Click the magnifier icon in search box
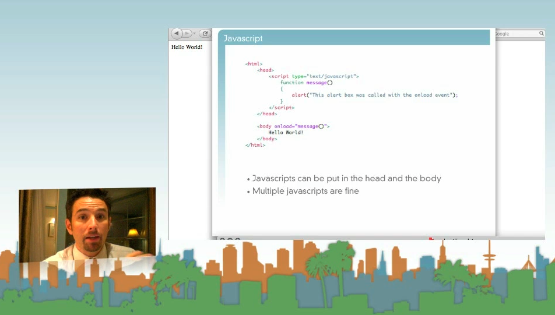Image resolution: width=555 pixels, height=315 pixels. [541, 33]
